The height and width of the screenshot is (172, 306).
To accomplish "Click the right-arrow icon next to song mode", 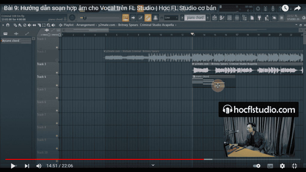I will 133,18.
